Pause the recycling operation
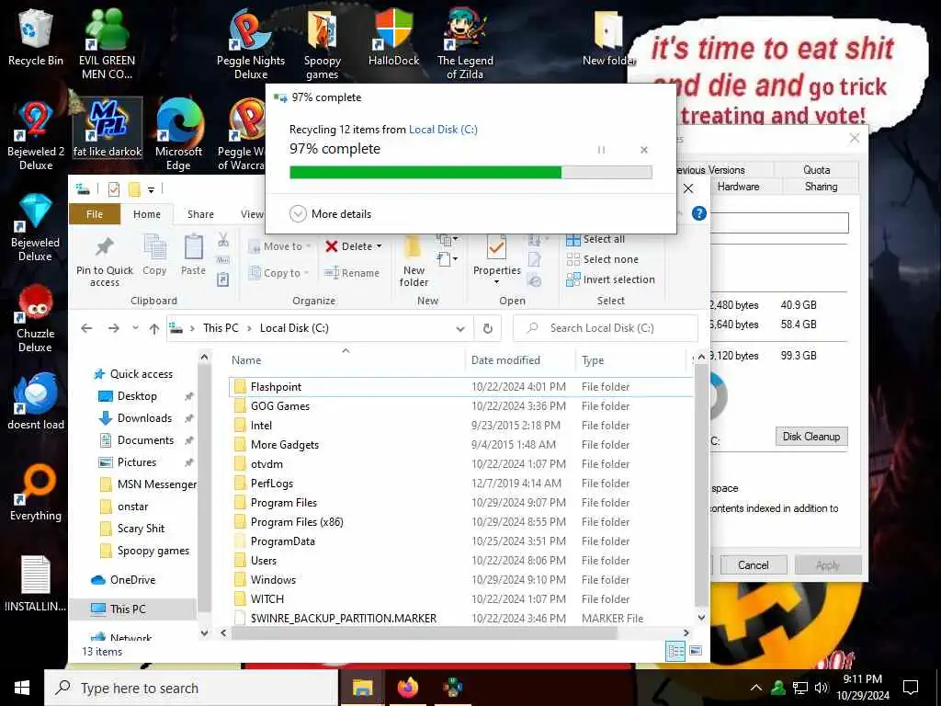941x706 pixels. [x=601, y=150]
